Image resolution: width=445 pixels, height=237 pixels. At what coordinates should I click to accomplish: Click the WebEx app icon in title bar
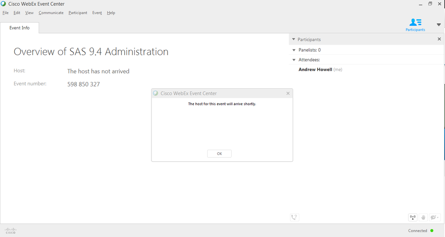(4, 4)
